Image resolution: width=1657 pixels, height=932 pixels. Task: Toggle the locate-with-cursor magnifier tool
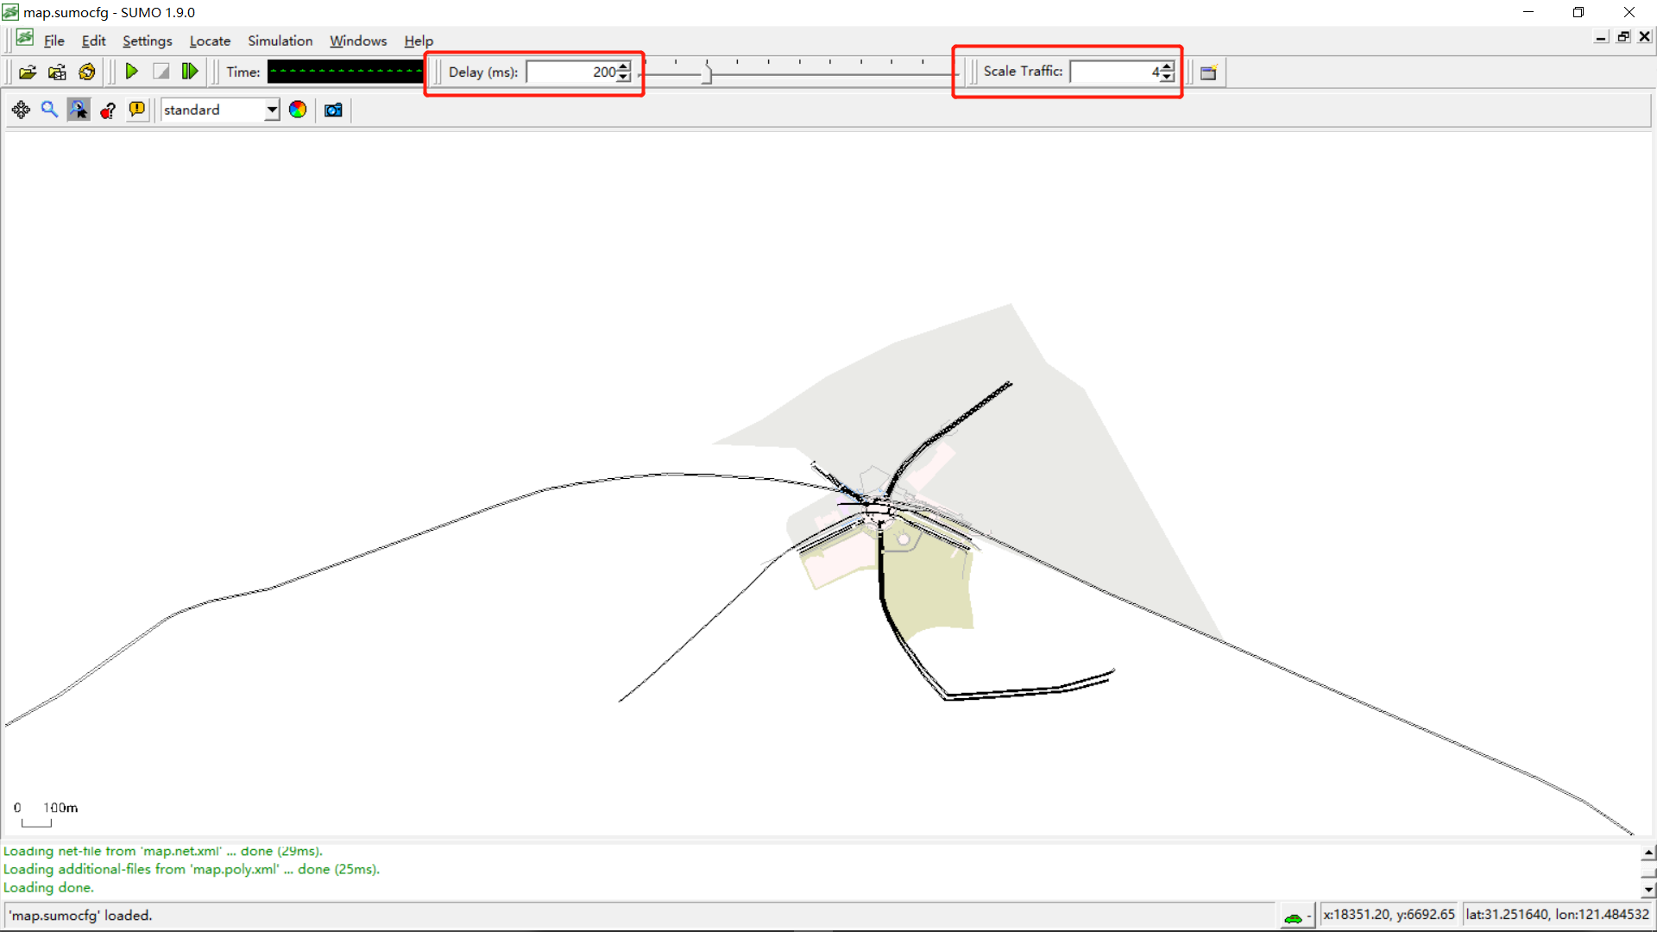(x=79, y=110)
